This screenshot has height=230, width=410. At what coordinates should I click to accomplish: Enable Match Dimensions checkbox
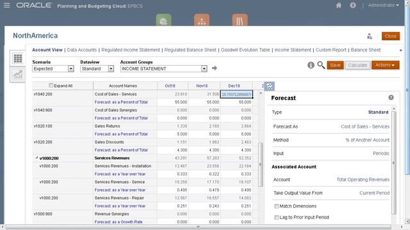pos(276,206)
